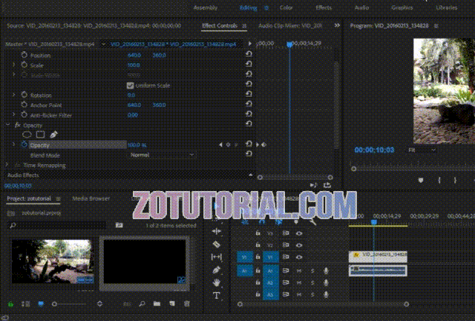Viewport: 475px width, 321px height.
Task: Open the Color workspace
Action: coord(286,7)
